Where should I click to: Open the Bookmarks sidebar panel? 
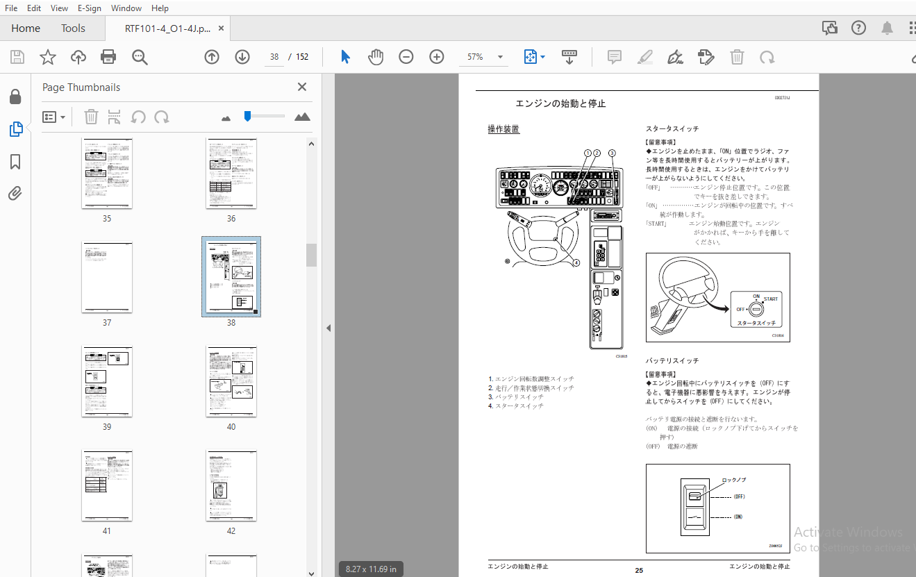[15, 162]
